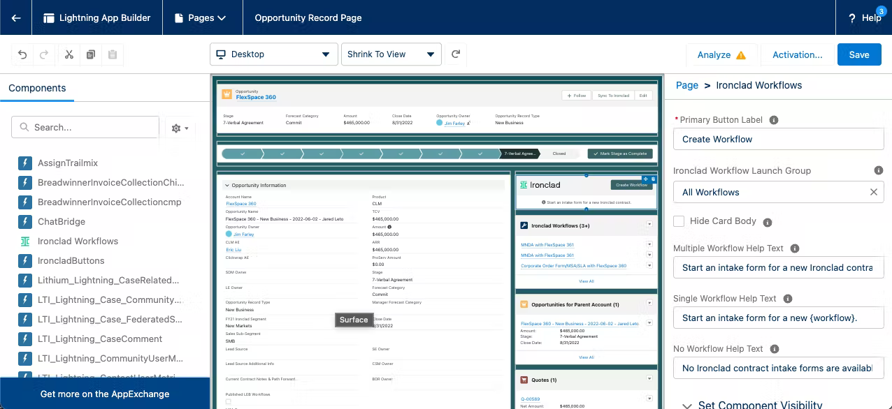Redo the last undone change
Image resolution: width=892 pixels, height=409 pixels.
(x=43, y=54)
